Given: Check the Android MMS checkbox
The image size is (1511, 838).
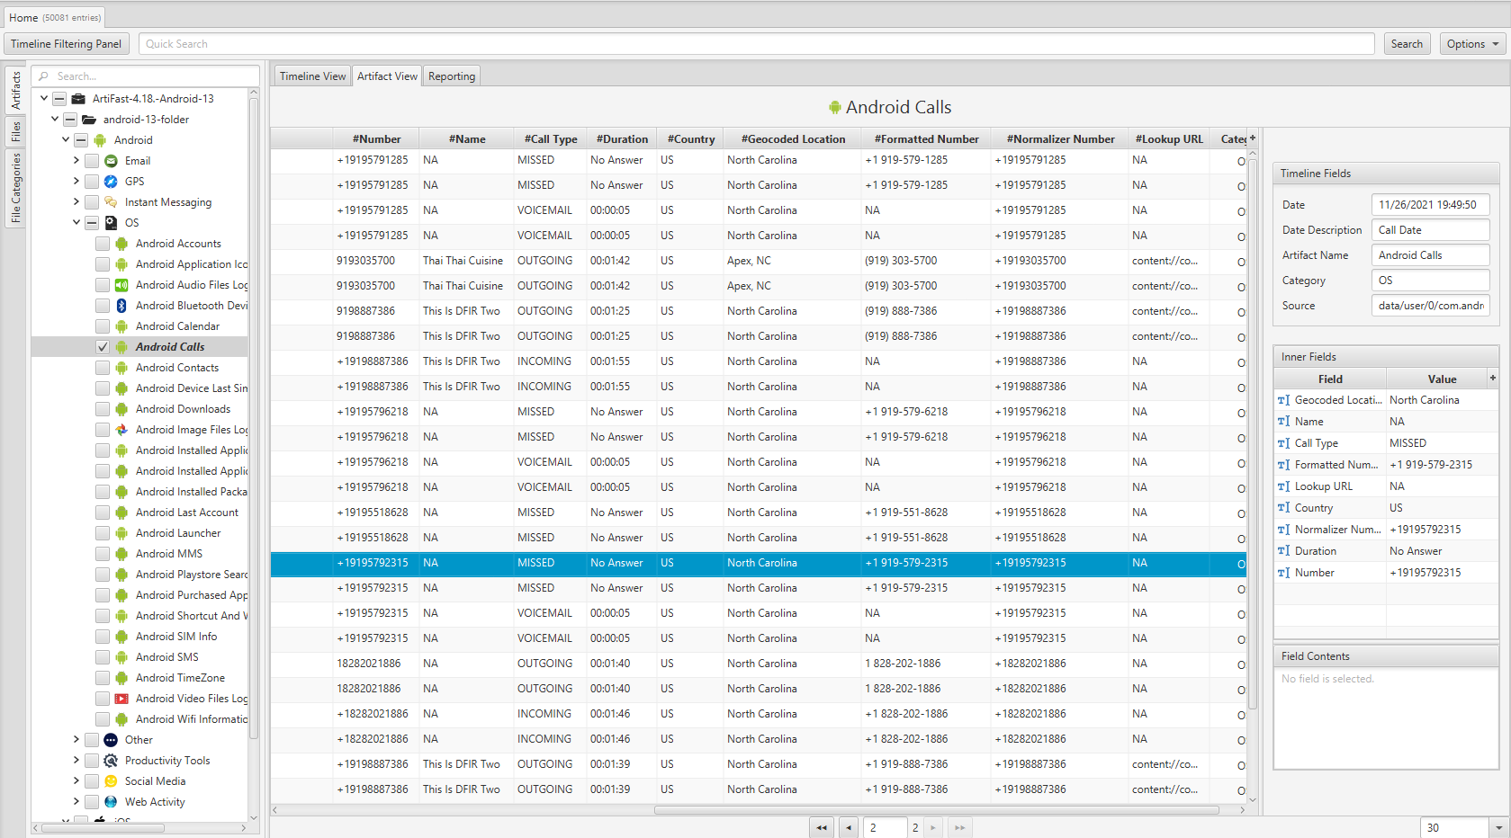Looking at the screenshot, I should point(103,554).
